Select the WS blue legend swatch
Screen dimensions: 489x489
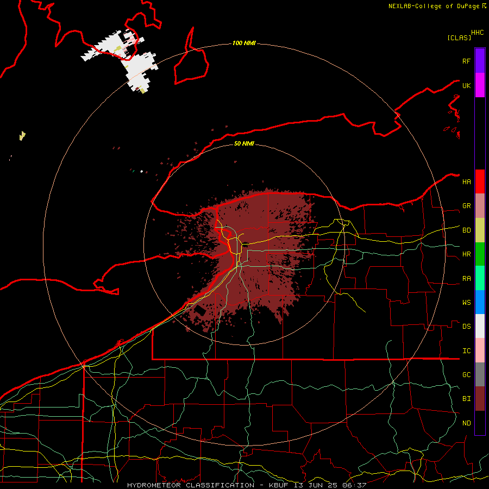coord(480,302)
